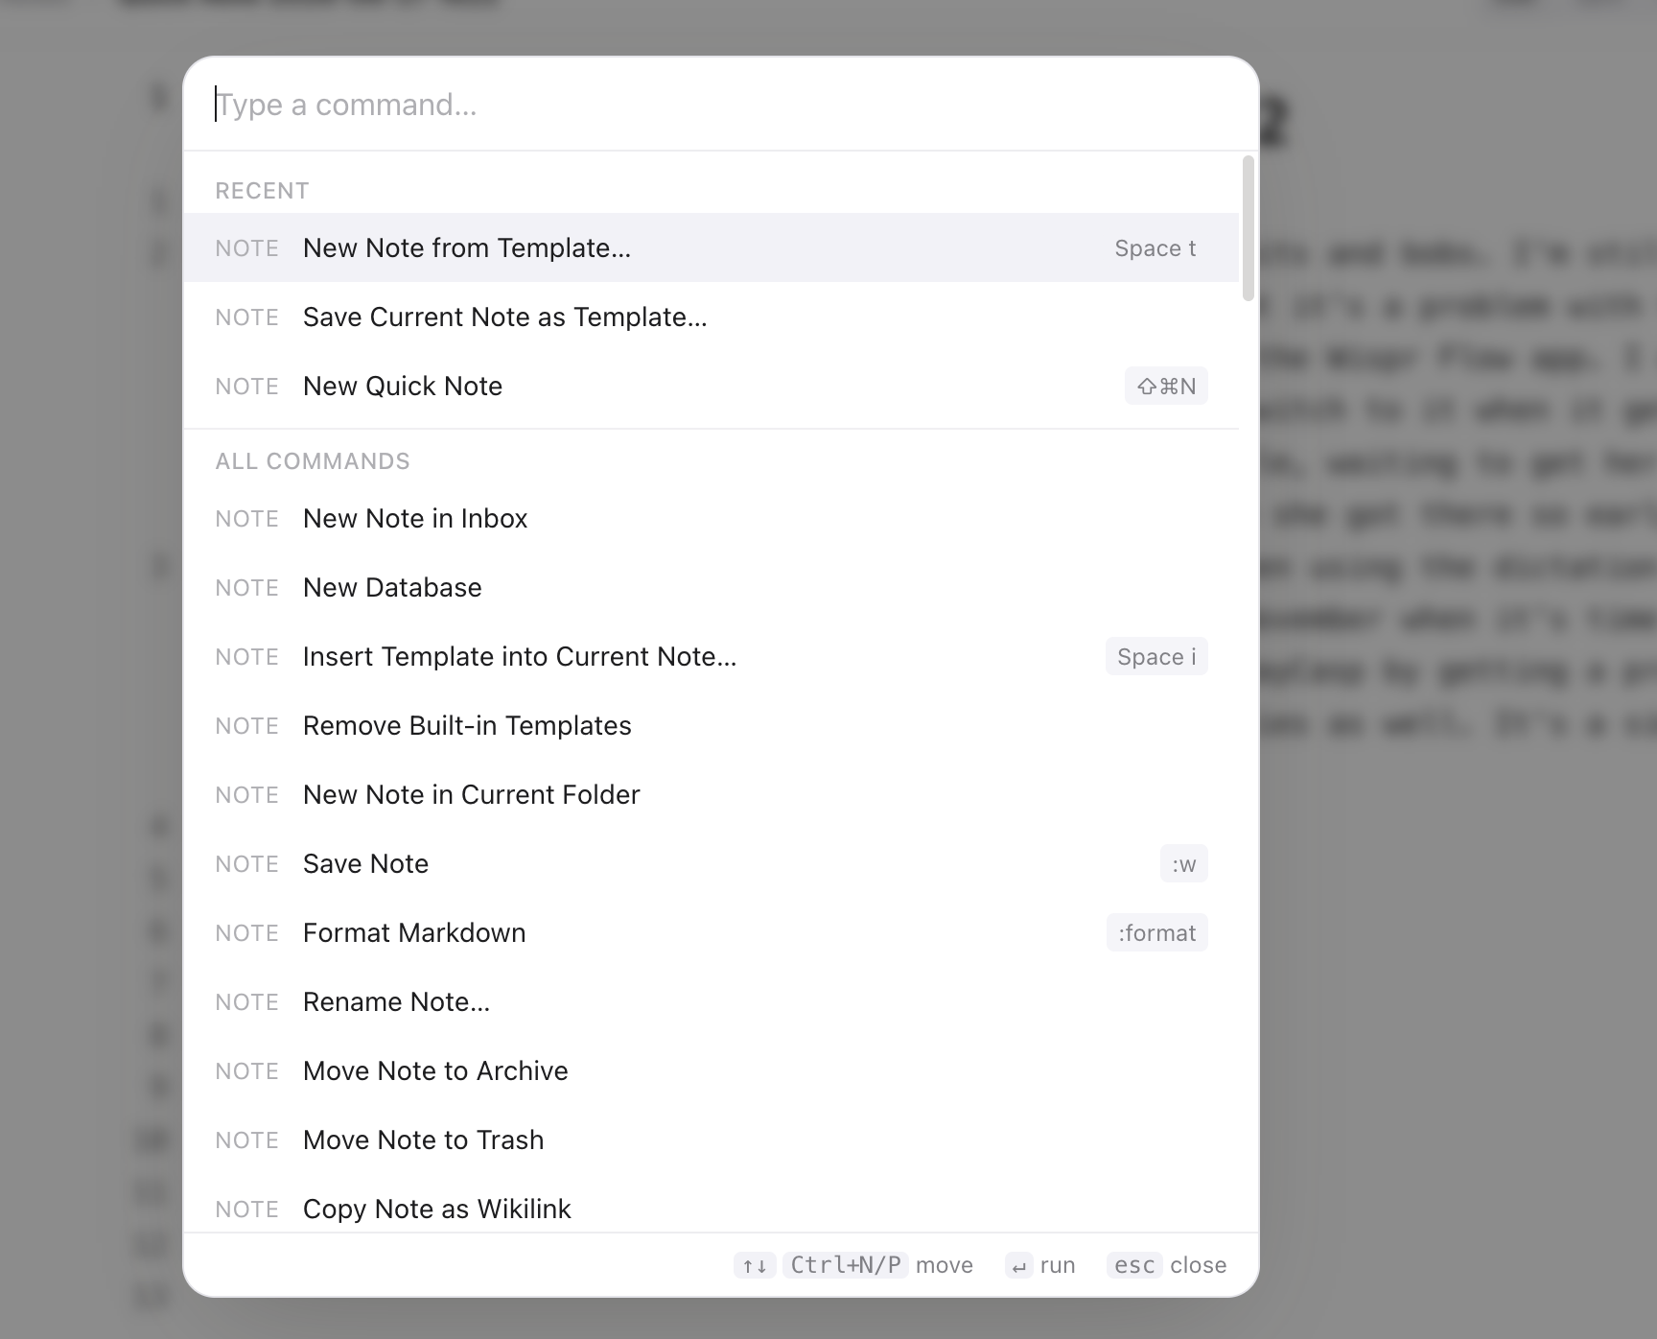Select 'New Note in Current Folder'
1657x1339 pixels.
[711, 794]
